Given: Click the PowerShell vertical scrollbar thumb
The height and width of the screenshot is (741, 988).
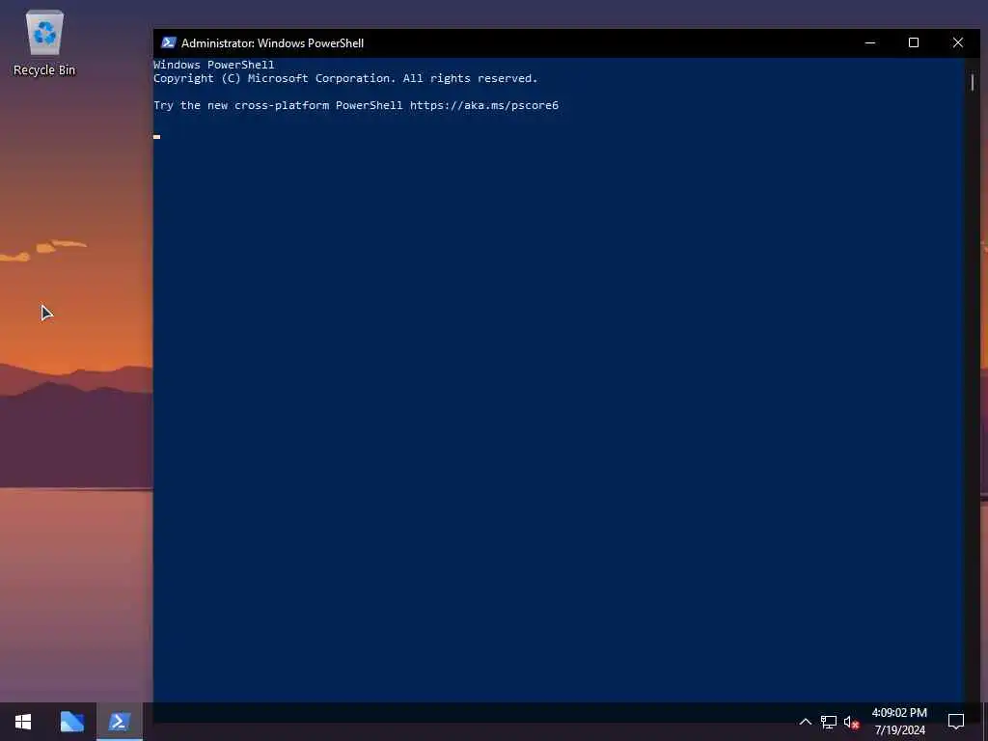Looking at the screenshot, I should (x=973, y=82).
